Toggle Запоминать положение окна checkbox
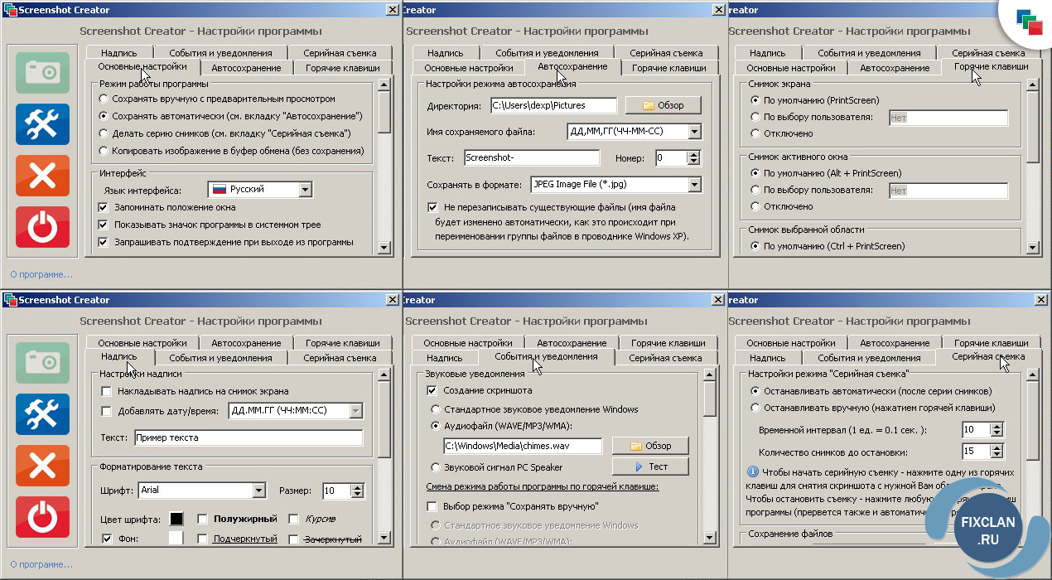This screenshot has height=580, width=1052. (104, 207)
